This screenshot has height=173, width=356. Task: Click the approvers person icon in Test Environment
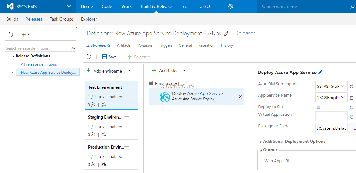[x=93, y=104]
